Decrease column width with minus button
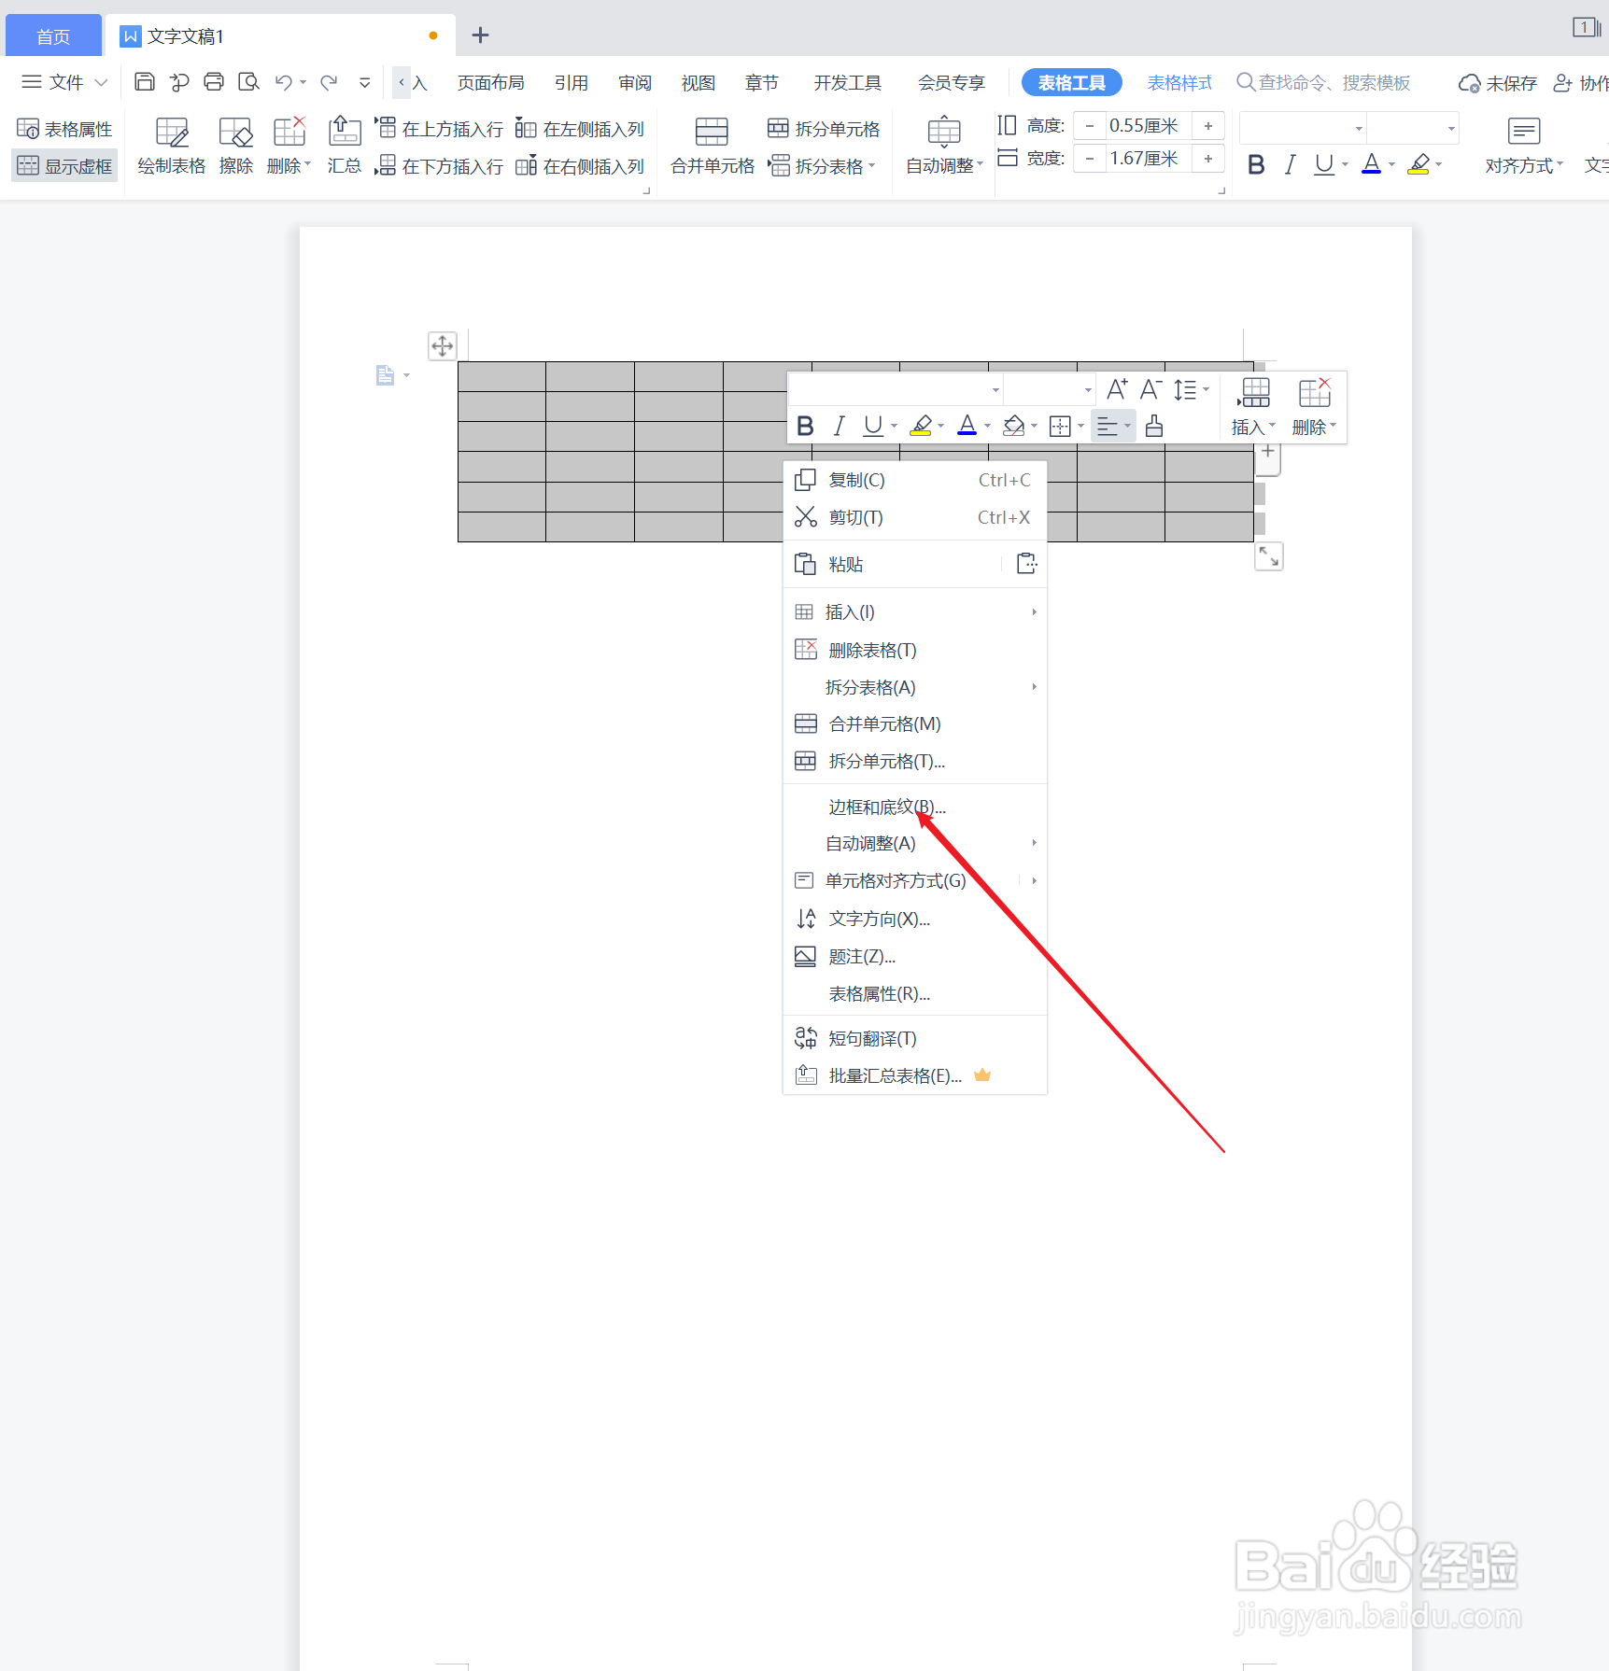Viewport: 1609px width, 1671px height. click(1089, 159)
